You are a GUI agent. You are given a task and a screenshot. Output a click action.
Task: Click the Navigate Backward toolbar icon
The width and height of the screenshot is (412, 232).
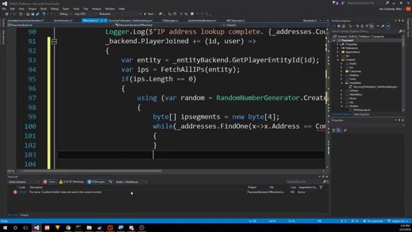(x=7, y=14)
